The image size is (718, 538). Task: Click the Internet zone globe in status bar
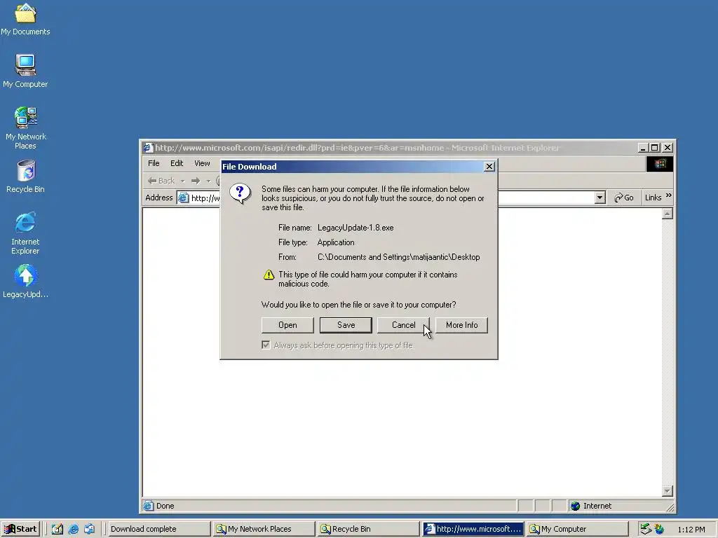(576, 506)
